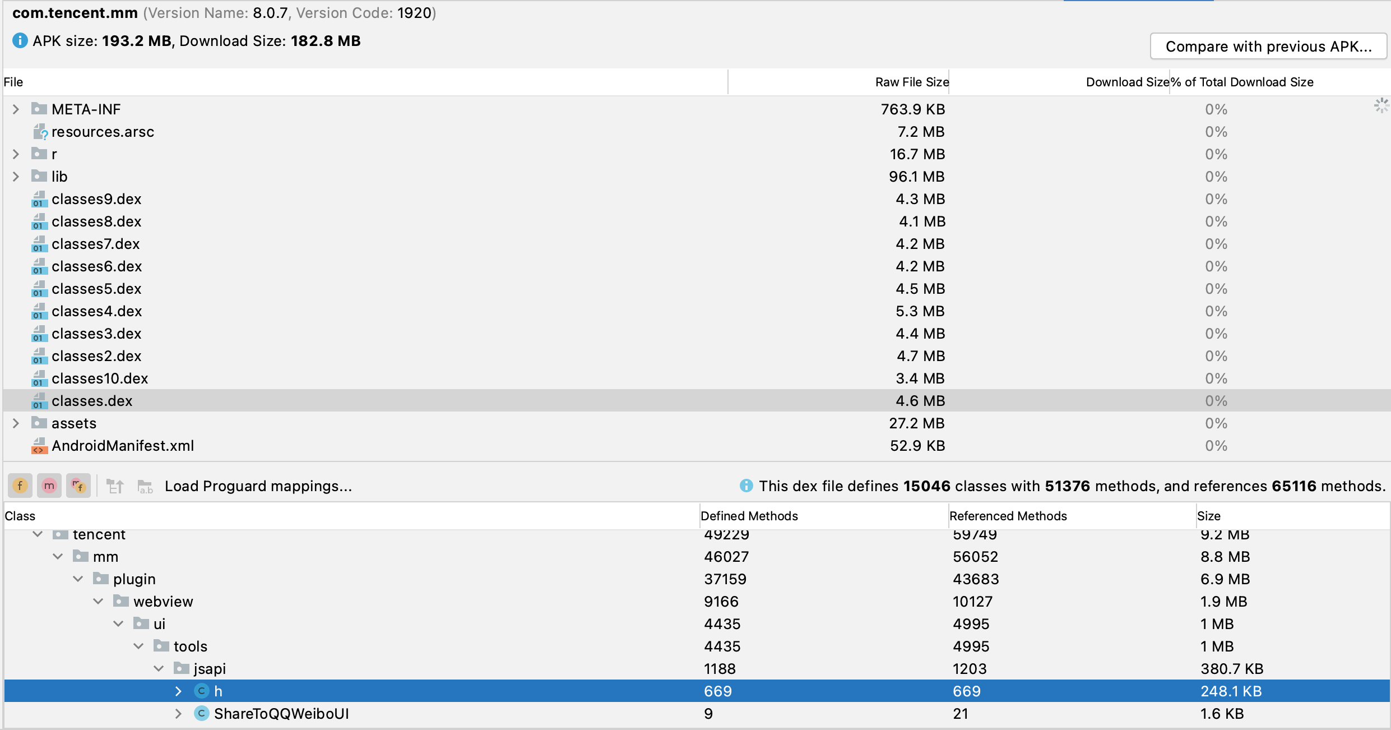Click the deobfuscate names icon

click(145, 486)
